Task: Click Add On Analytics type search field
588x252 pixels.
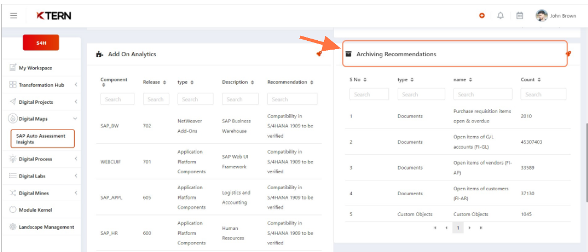Action: pos(195,99)
